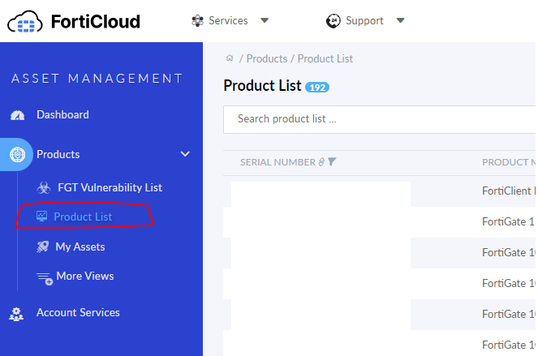Viewport: 538px width, 356px height.
Task: Open My Assets view
Action: [80, 247]
